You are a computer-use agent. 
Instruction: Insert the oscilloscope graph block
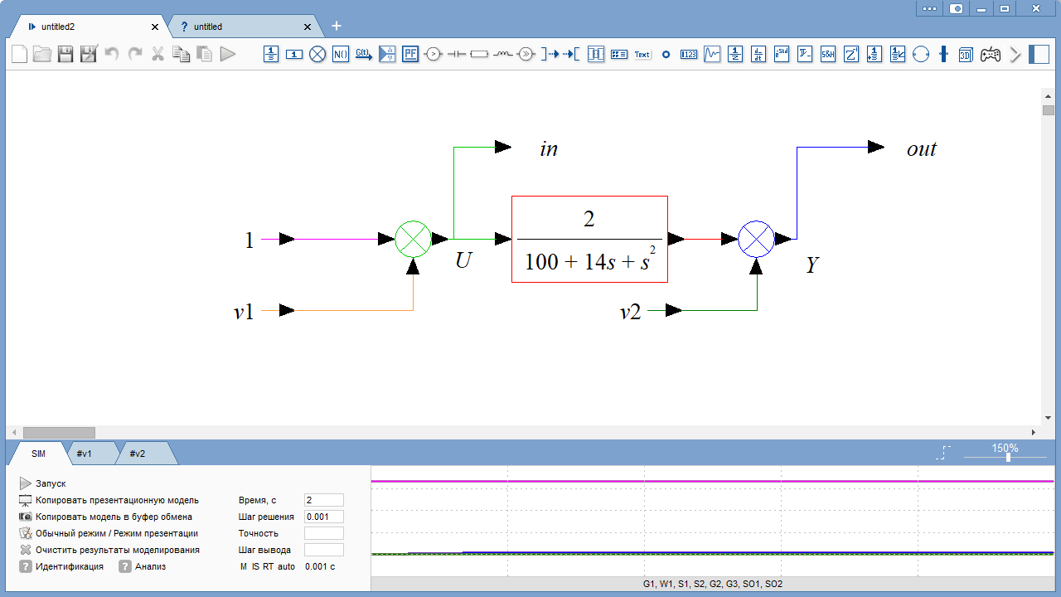pos(712,55)
